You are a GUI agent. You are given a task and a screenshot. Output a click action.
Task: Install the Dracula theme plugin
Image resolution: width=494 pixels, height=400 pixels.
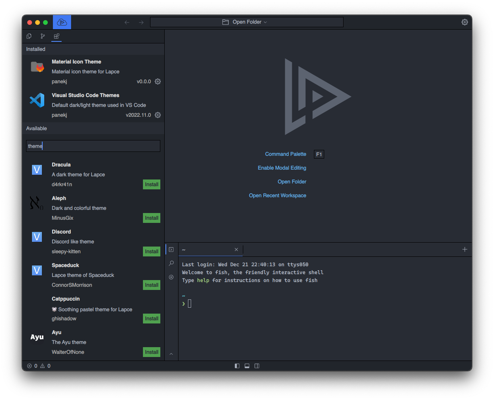151,185
